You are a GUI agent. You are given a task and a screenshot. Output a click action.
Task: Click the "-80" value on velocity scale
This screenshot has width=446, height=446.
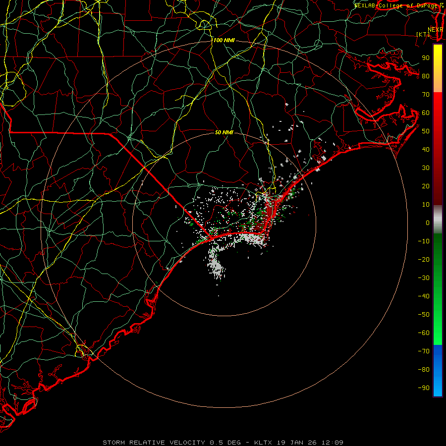(424, 370)
